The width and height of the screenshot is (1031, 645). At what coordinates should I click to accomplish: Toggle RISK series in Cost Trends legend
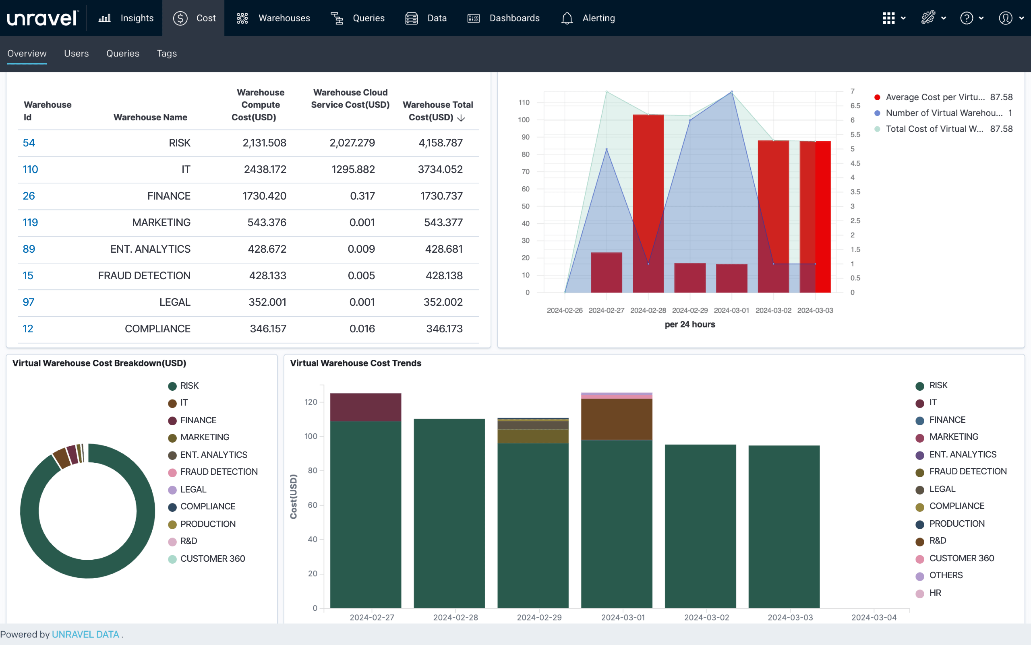[x=938, y=385]
